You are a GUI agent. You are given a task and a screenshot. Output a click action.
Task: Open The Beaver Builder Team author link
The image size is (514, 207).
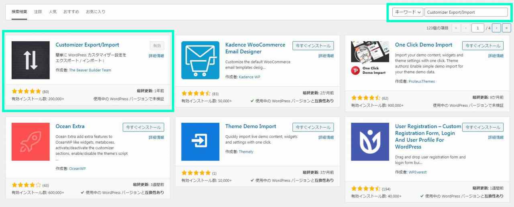(90, 70)
